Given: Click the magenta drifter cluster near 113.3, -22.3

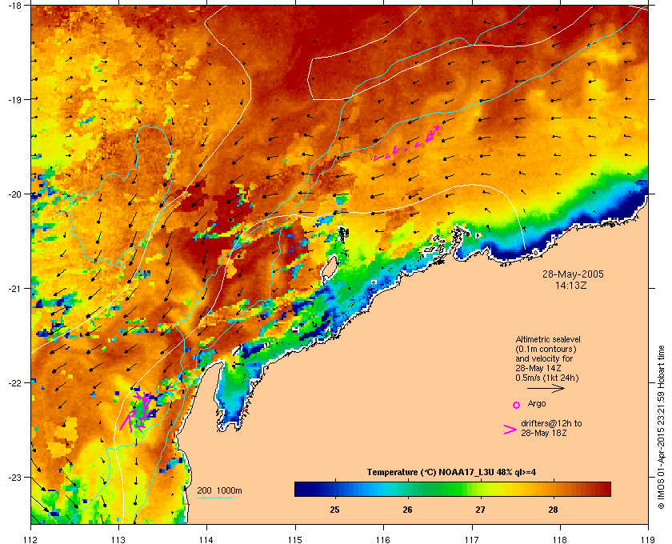Looking at the screenshot, I should click(x=138, y=410).
